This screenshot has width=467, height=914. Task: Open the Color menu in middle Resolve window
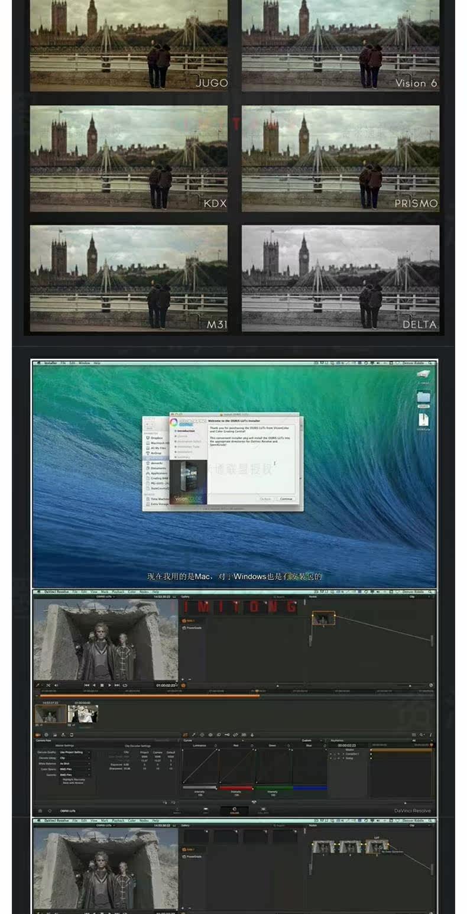click(132, 591)
